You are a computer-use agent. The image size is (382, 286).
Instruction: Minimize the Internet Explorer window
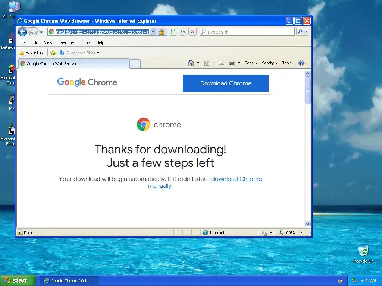289,21
